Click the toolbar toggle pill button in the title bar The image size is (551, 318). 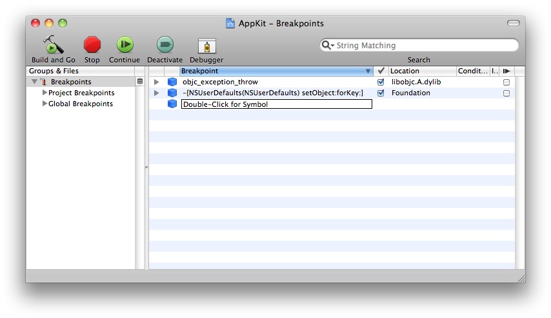(514, 23)
